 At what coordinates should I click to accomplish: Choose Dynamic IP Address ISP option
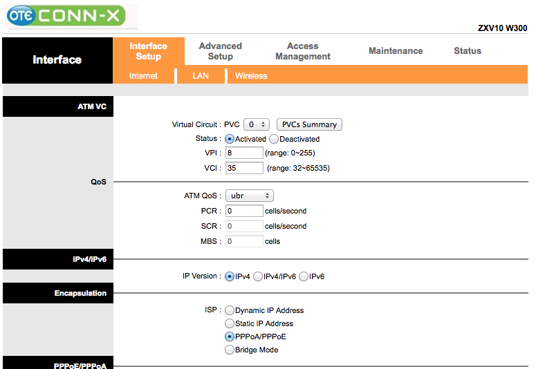230,310
